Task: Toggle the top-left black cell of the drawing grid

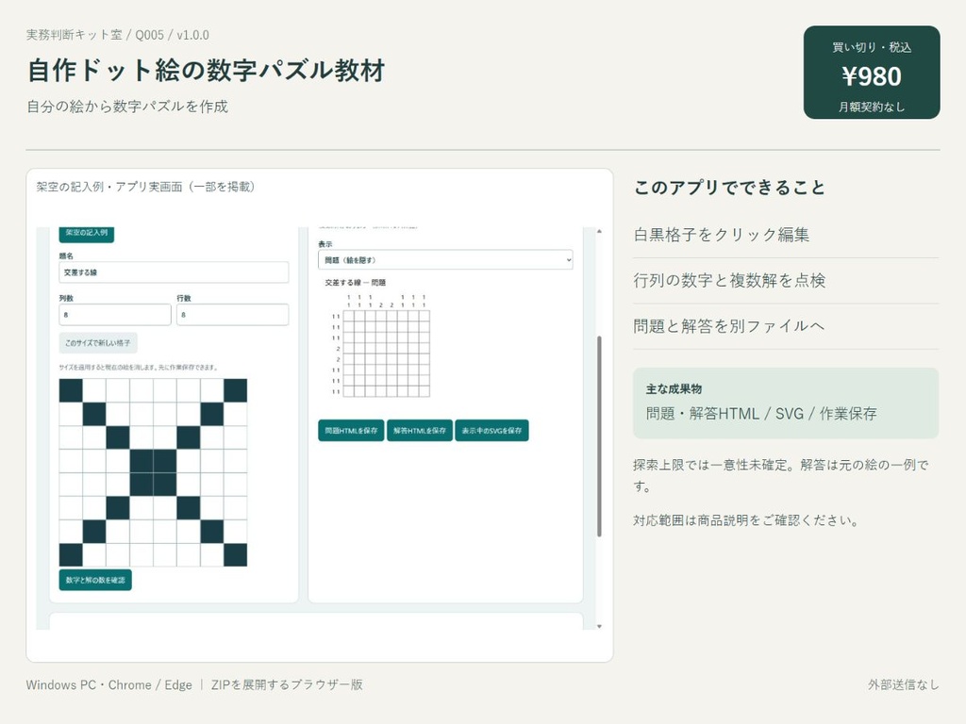Action: pos(71,390)
